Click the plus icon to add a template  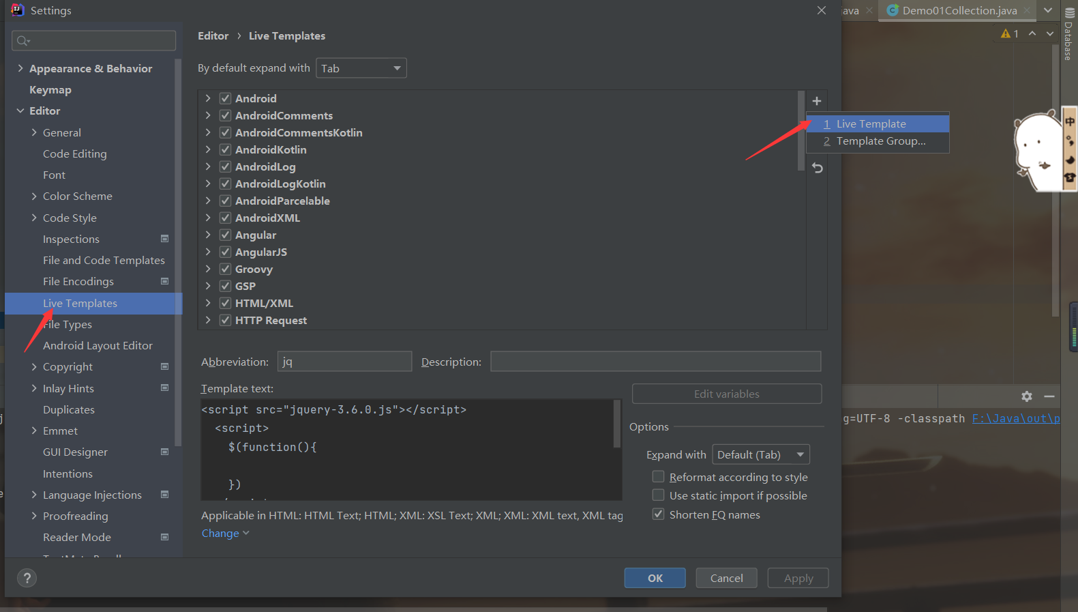817,101
